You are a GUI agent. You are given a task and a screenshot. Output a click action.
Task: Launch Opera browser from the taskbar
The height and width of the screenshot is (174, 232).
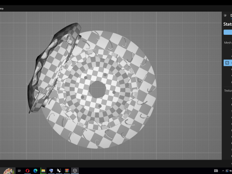[28, 171]
